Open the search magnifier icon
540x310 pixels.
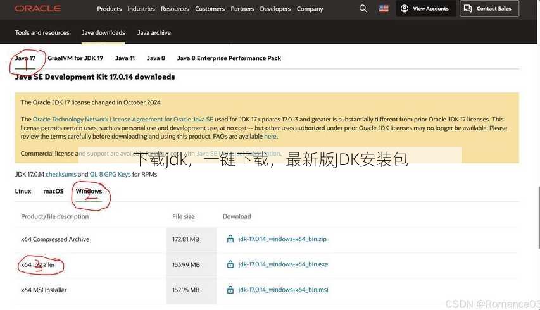click(363, 8)
